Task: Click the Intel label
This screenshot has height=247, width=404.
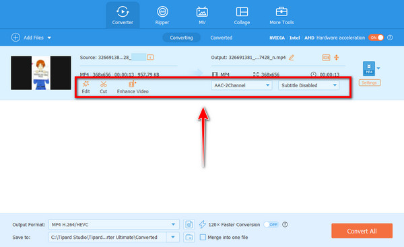Action: coord(294,38)
